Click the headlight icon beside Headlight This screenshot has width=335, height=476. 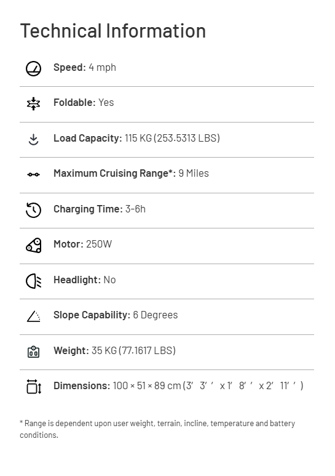point(33,281)
